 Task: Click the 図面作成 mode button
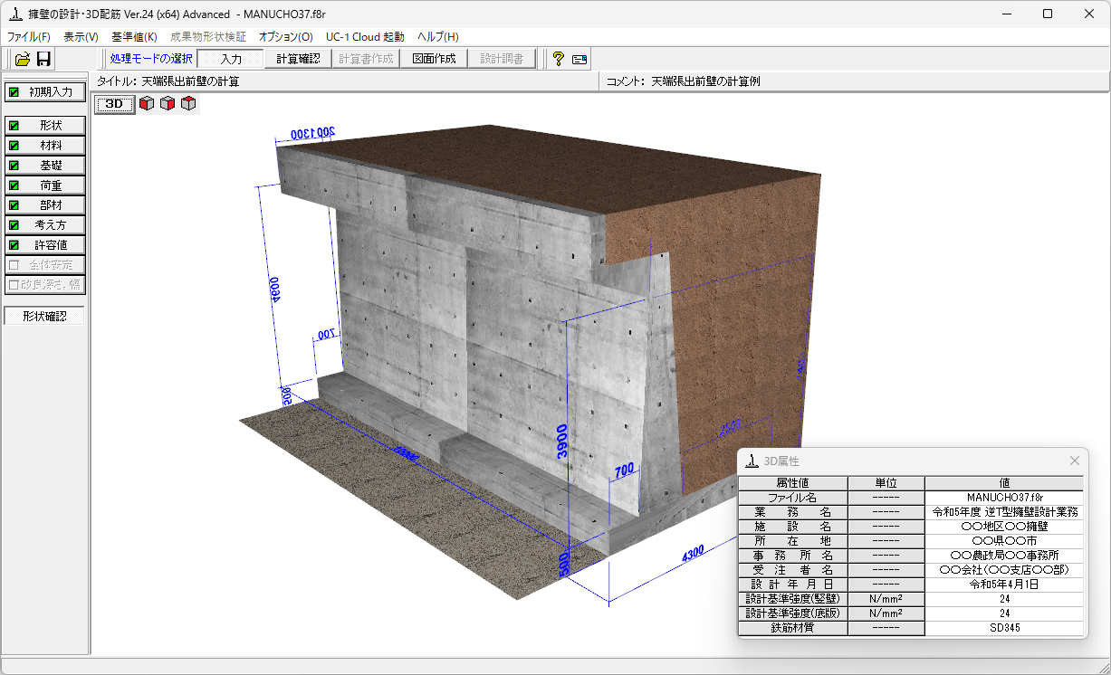coord(434,59)
